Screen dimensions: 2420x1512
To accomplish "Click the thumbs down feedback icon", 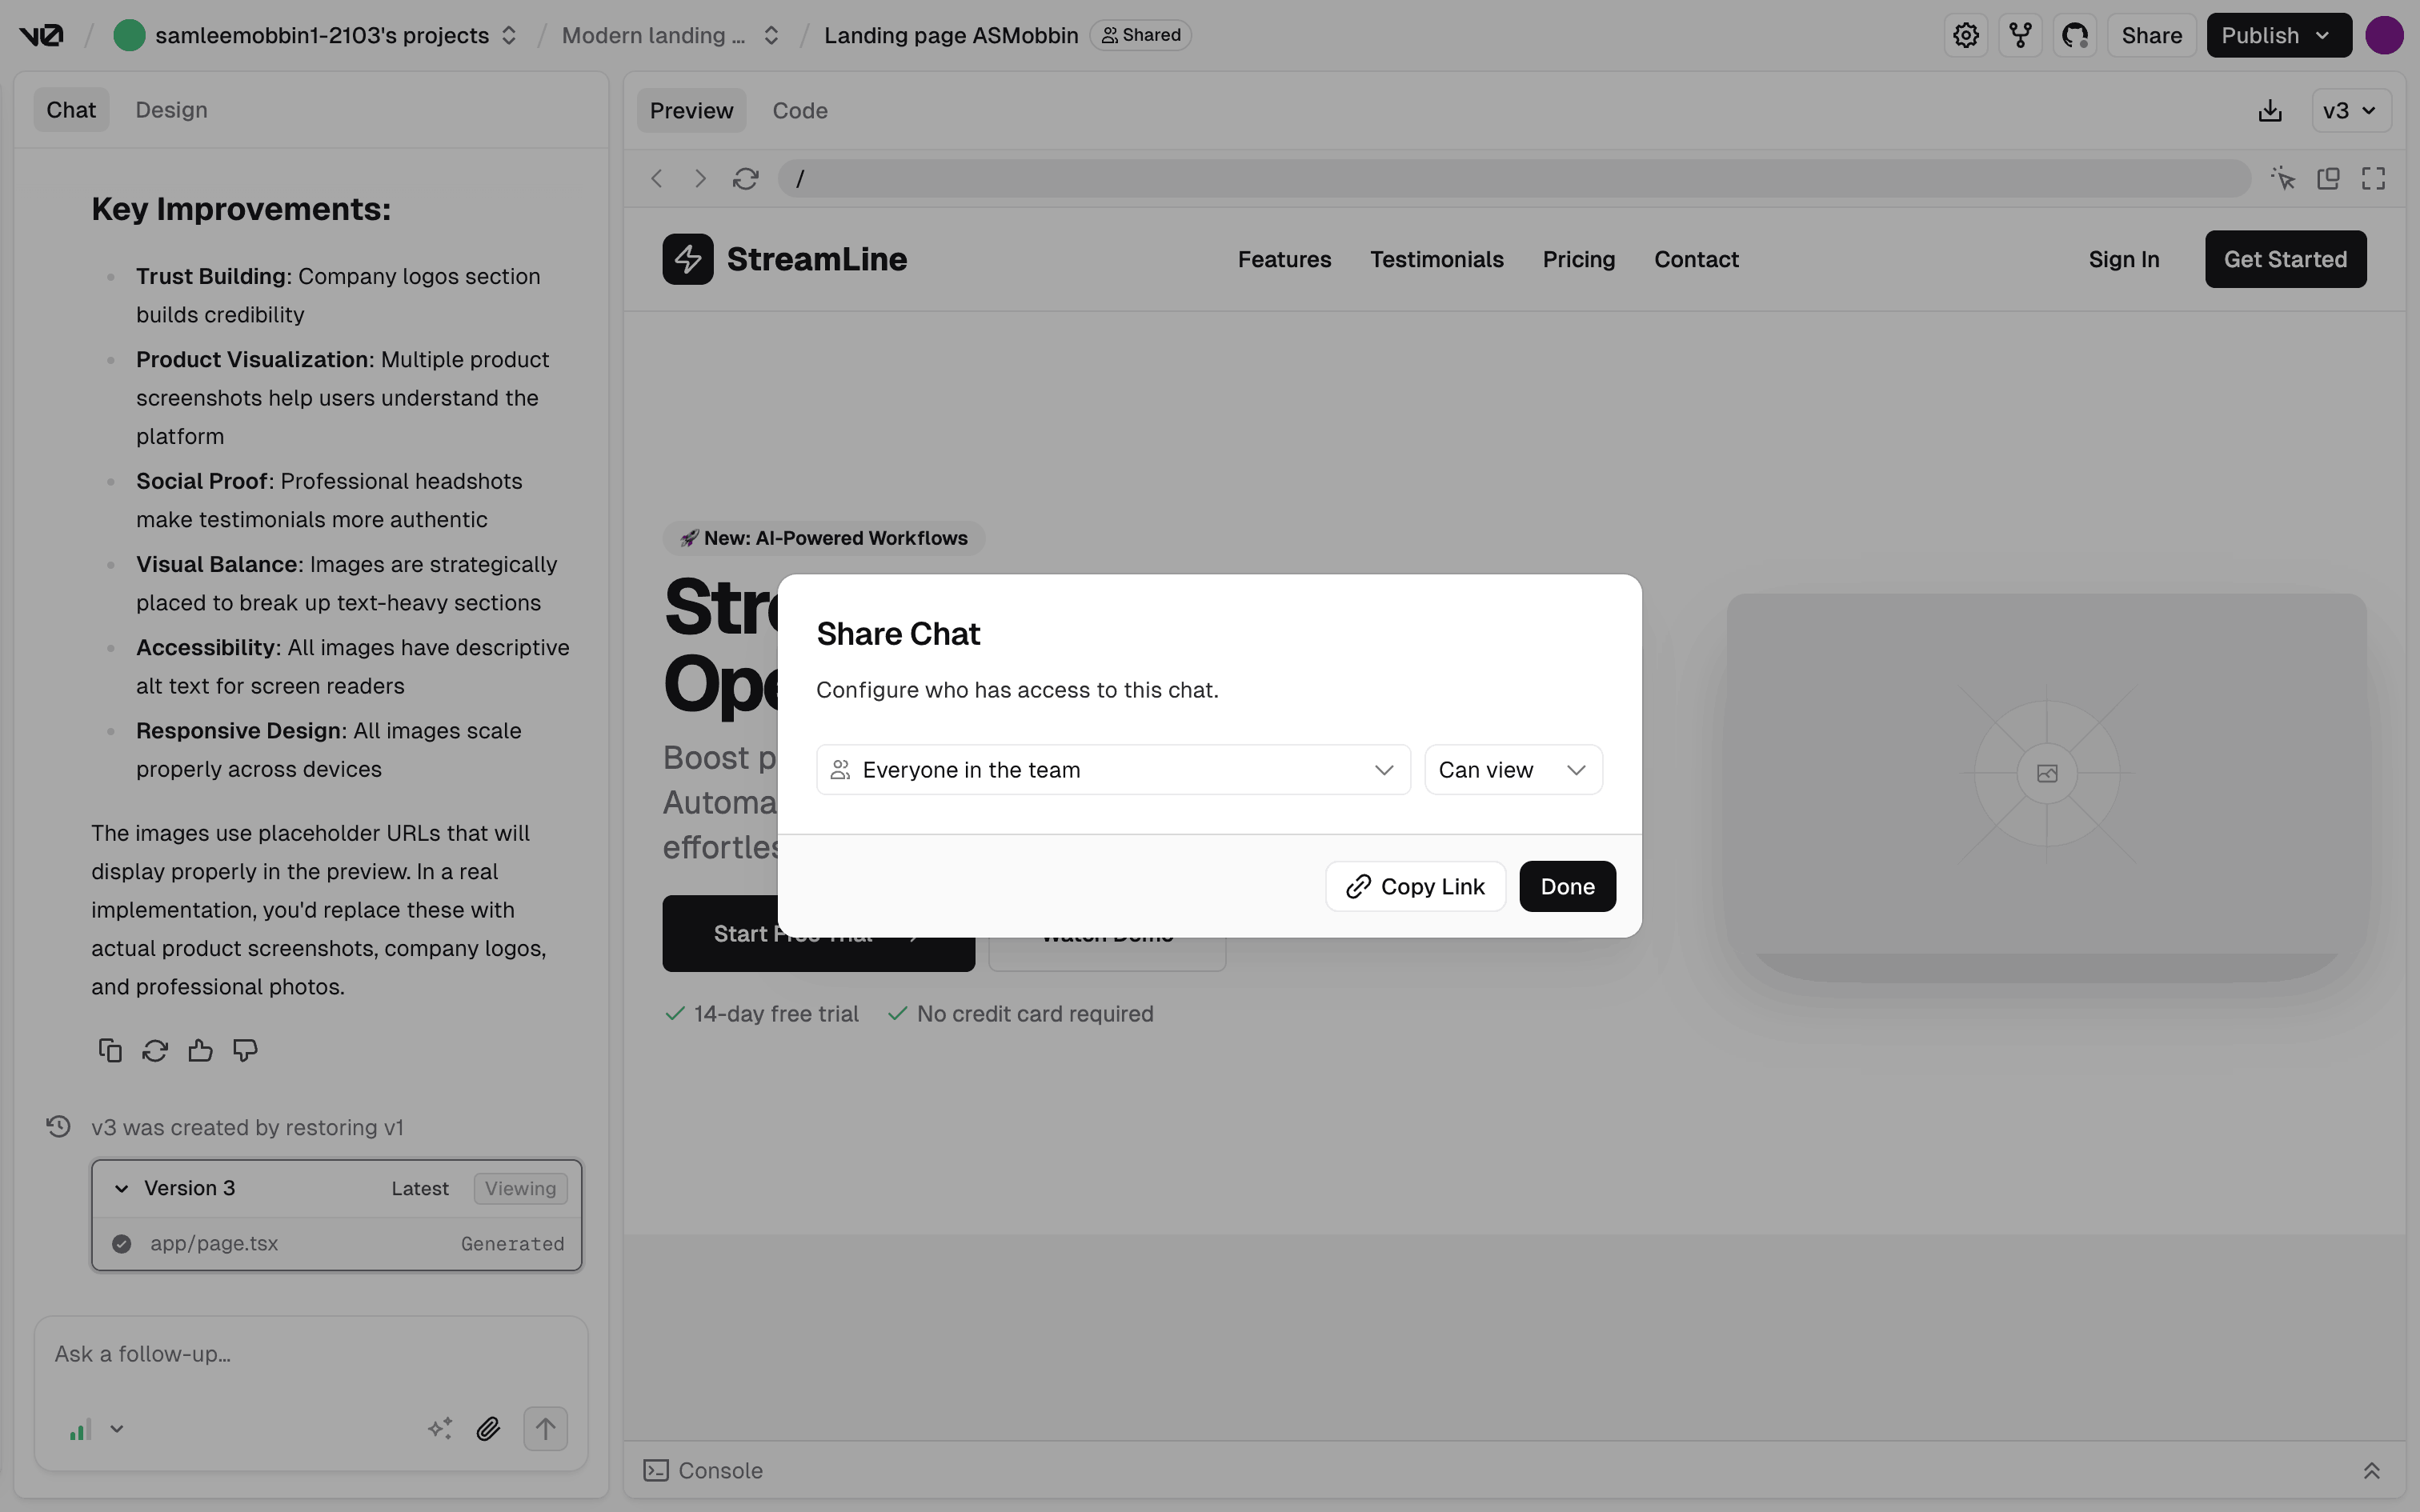I will click(245, 1050).
